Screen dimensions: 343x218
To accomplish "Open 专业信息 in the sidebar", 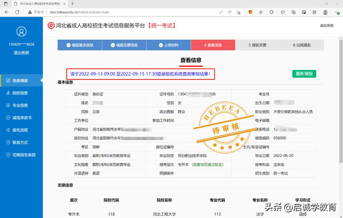I will click(x=20, y=105).
